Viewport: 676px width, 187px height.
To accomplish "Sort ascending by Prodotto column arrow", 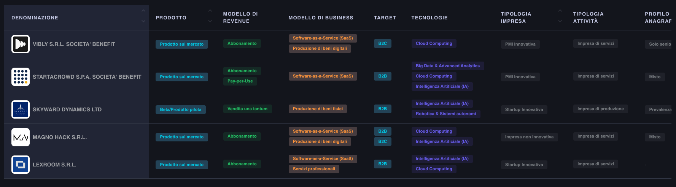I will point(210,11).
